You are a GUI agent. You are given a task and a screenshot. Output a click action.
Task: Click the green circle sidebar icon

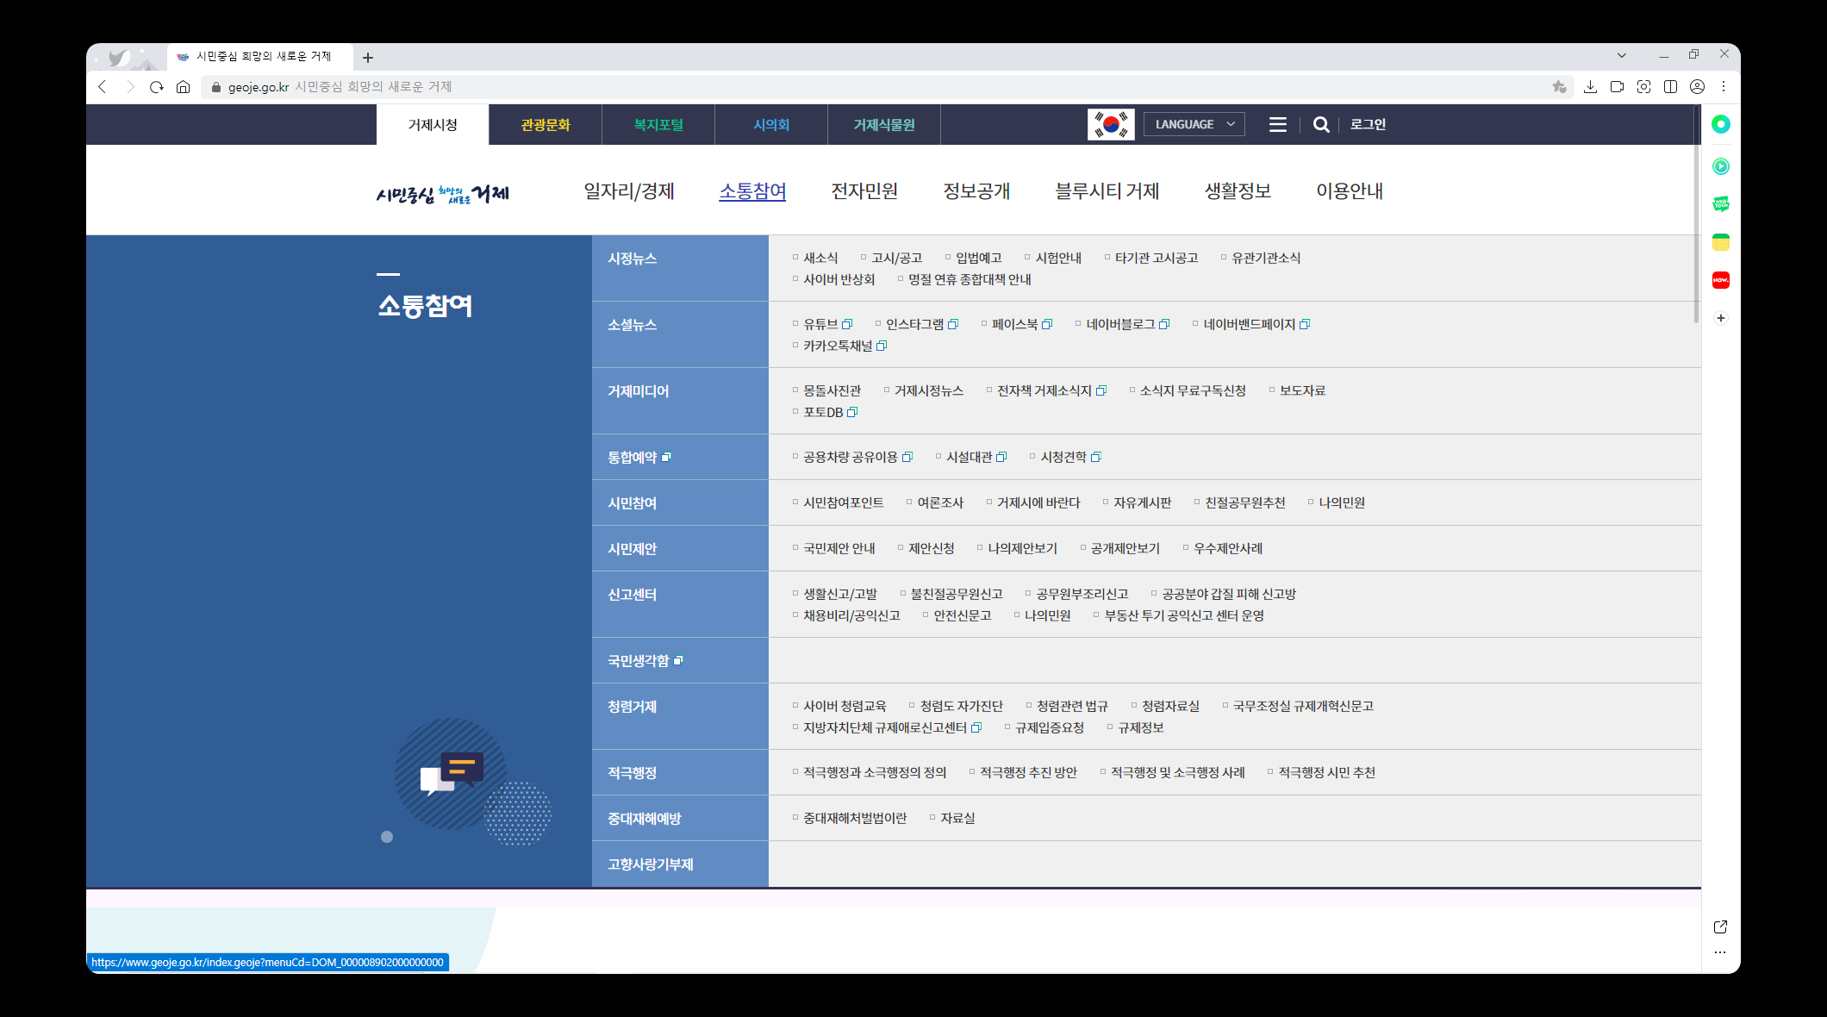pos(1721,124)
